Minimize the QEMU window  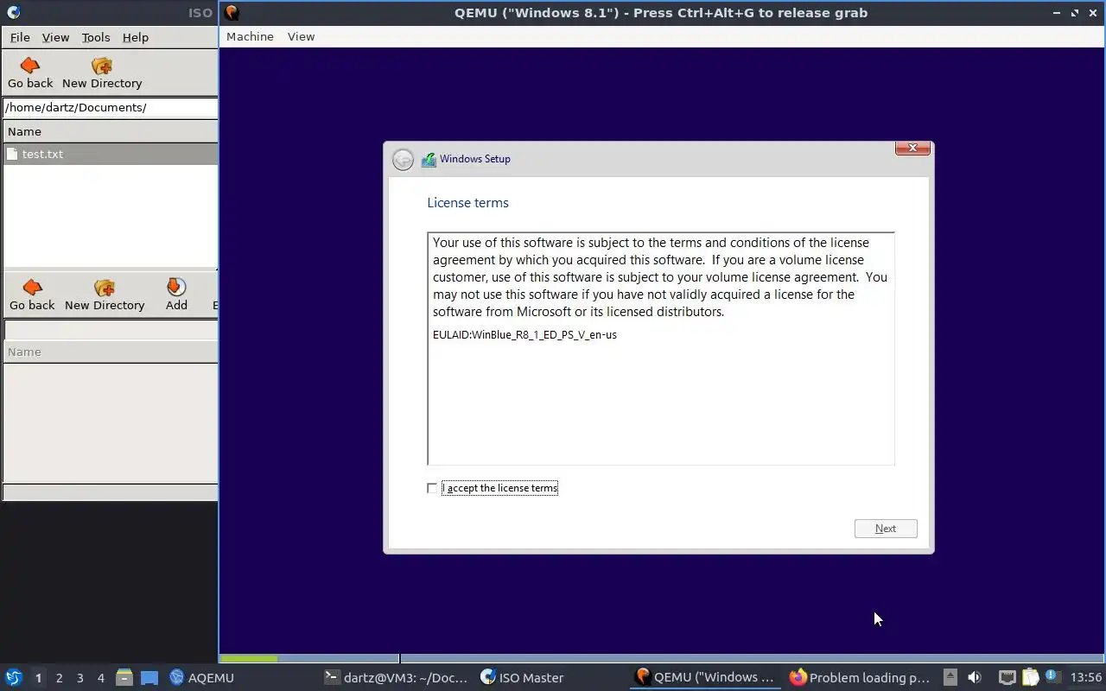(1057, 12)
